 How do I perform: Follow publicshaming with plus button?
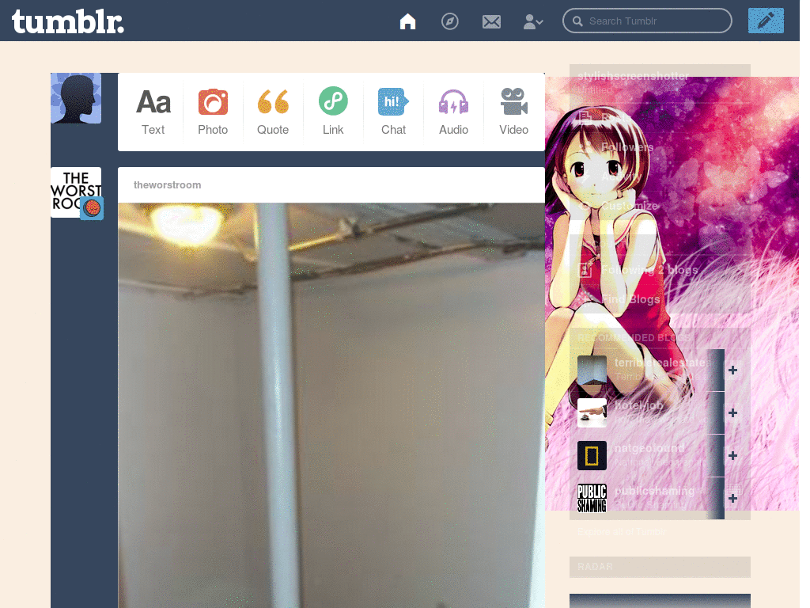point(732,498)
